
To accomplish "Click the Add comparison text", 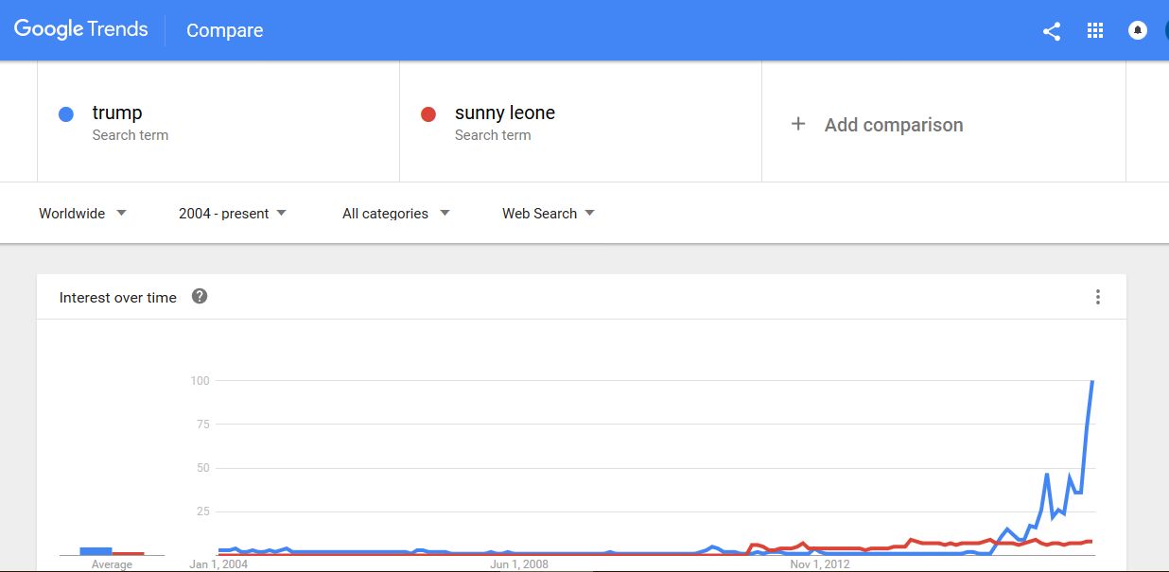I will click(894, 125).
